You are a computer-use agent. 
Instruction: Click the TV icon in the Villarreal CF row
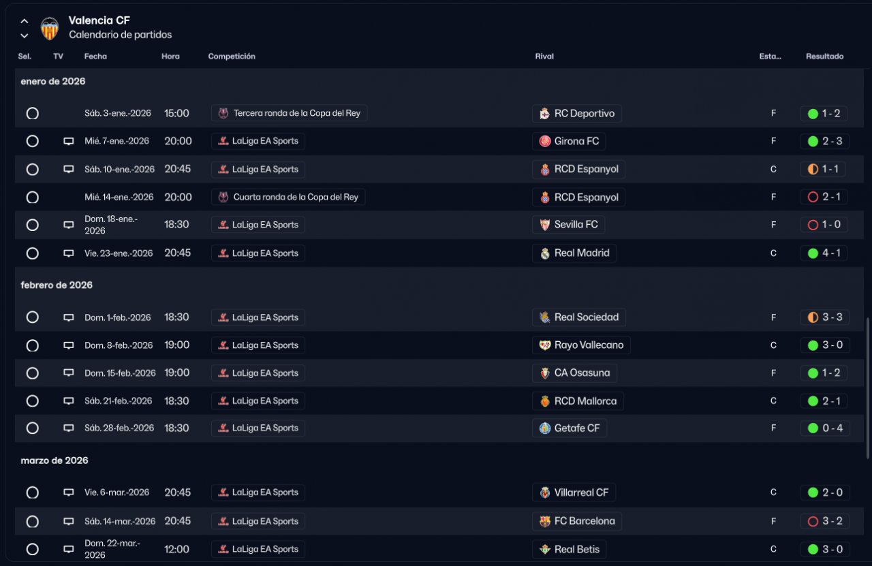coord(69,492)
